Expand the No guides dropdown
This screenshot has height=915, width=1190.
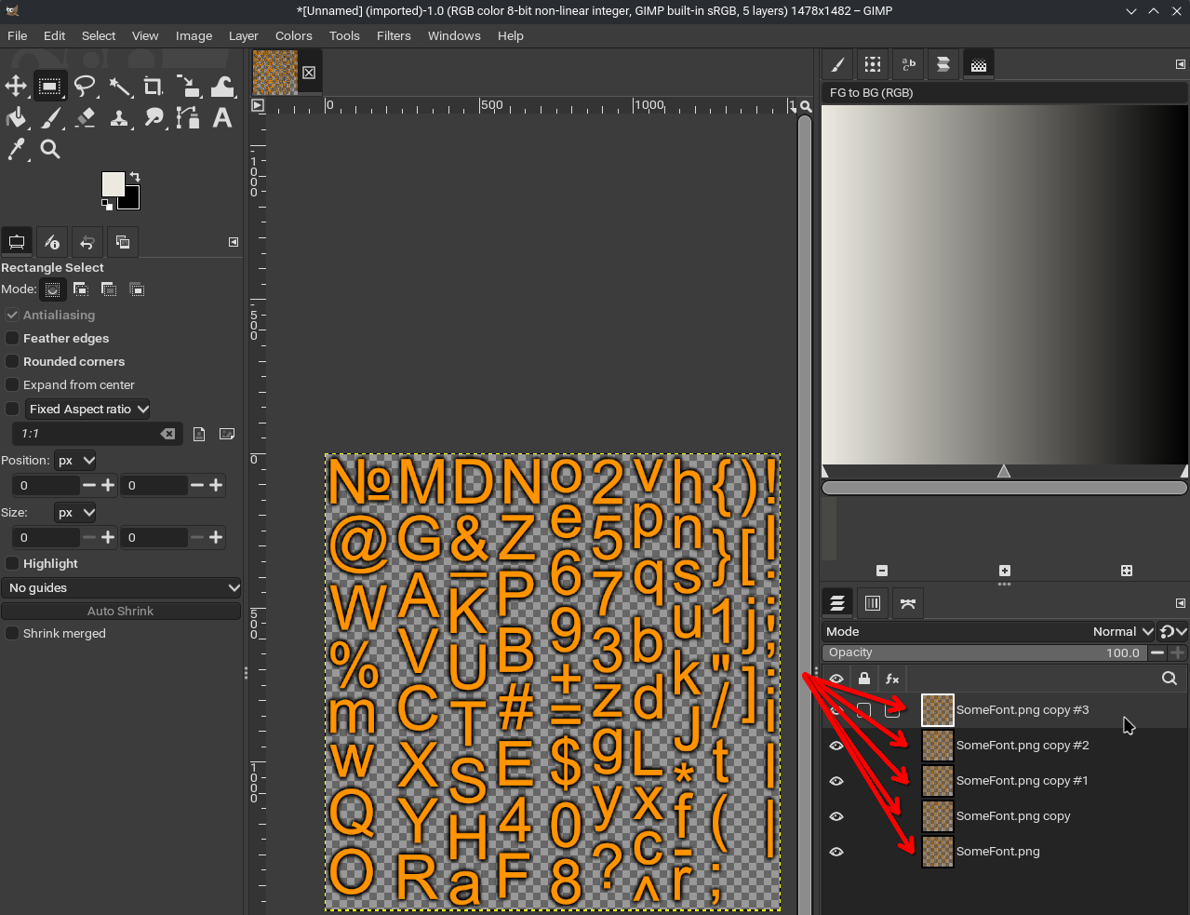122,587
